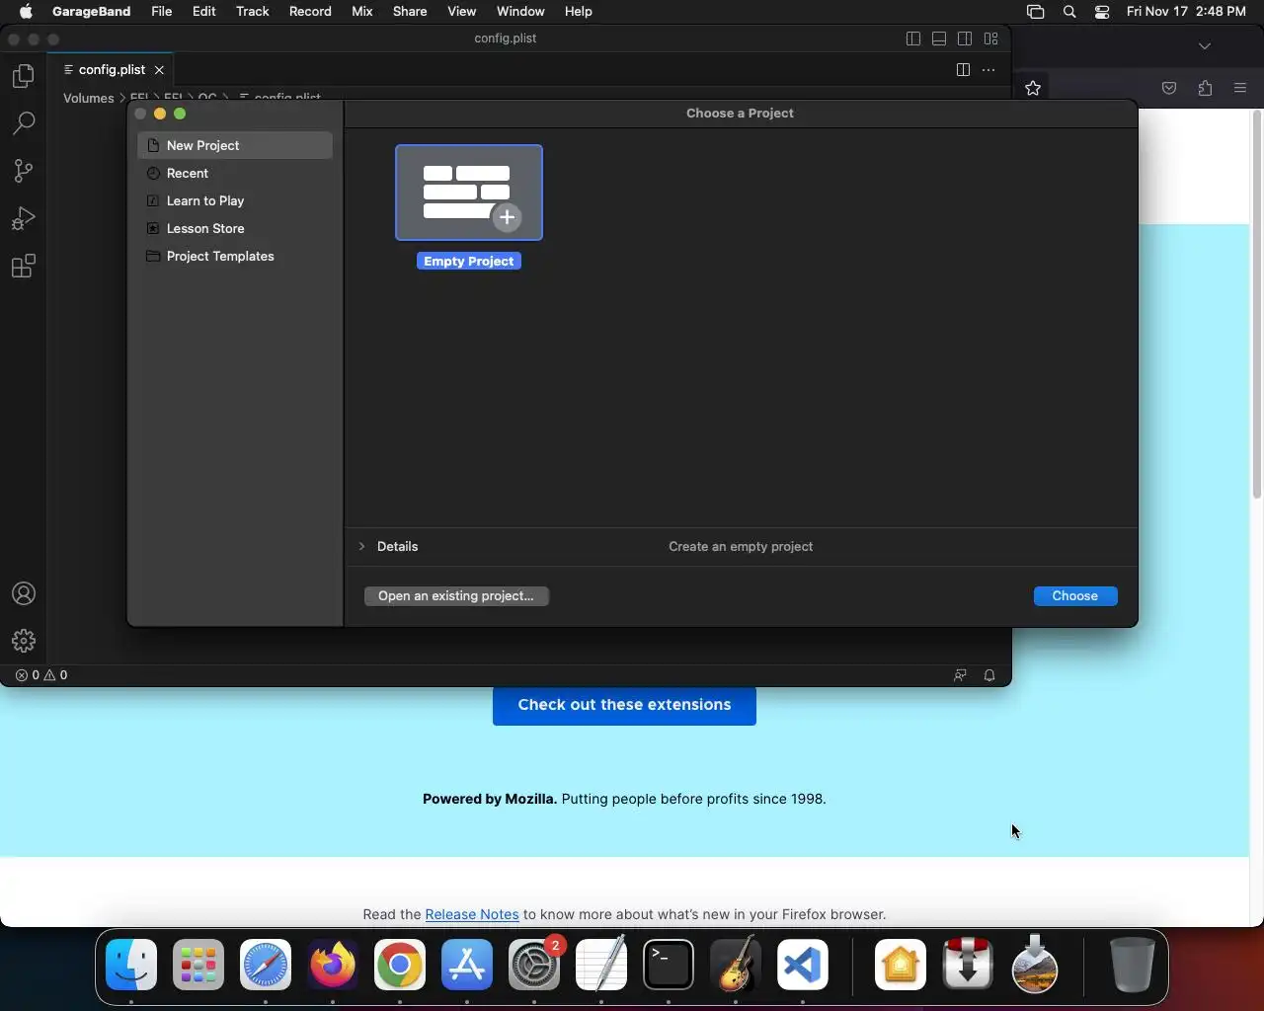Image resolution: width=1264 pixels, height=1011 pixels.
Task: Open Trash from the Dock
Action: 1132,965
